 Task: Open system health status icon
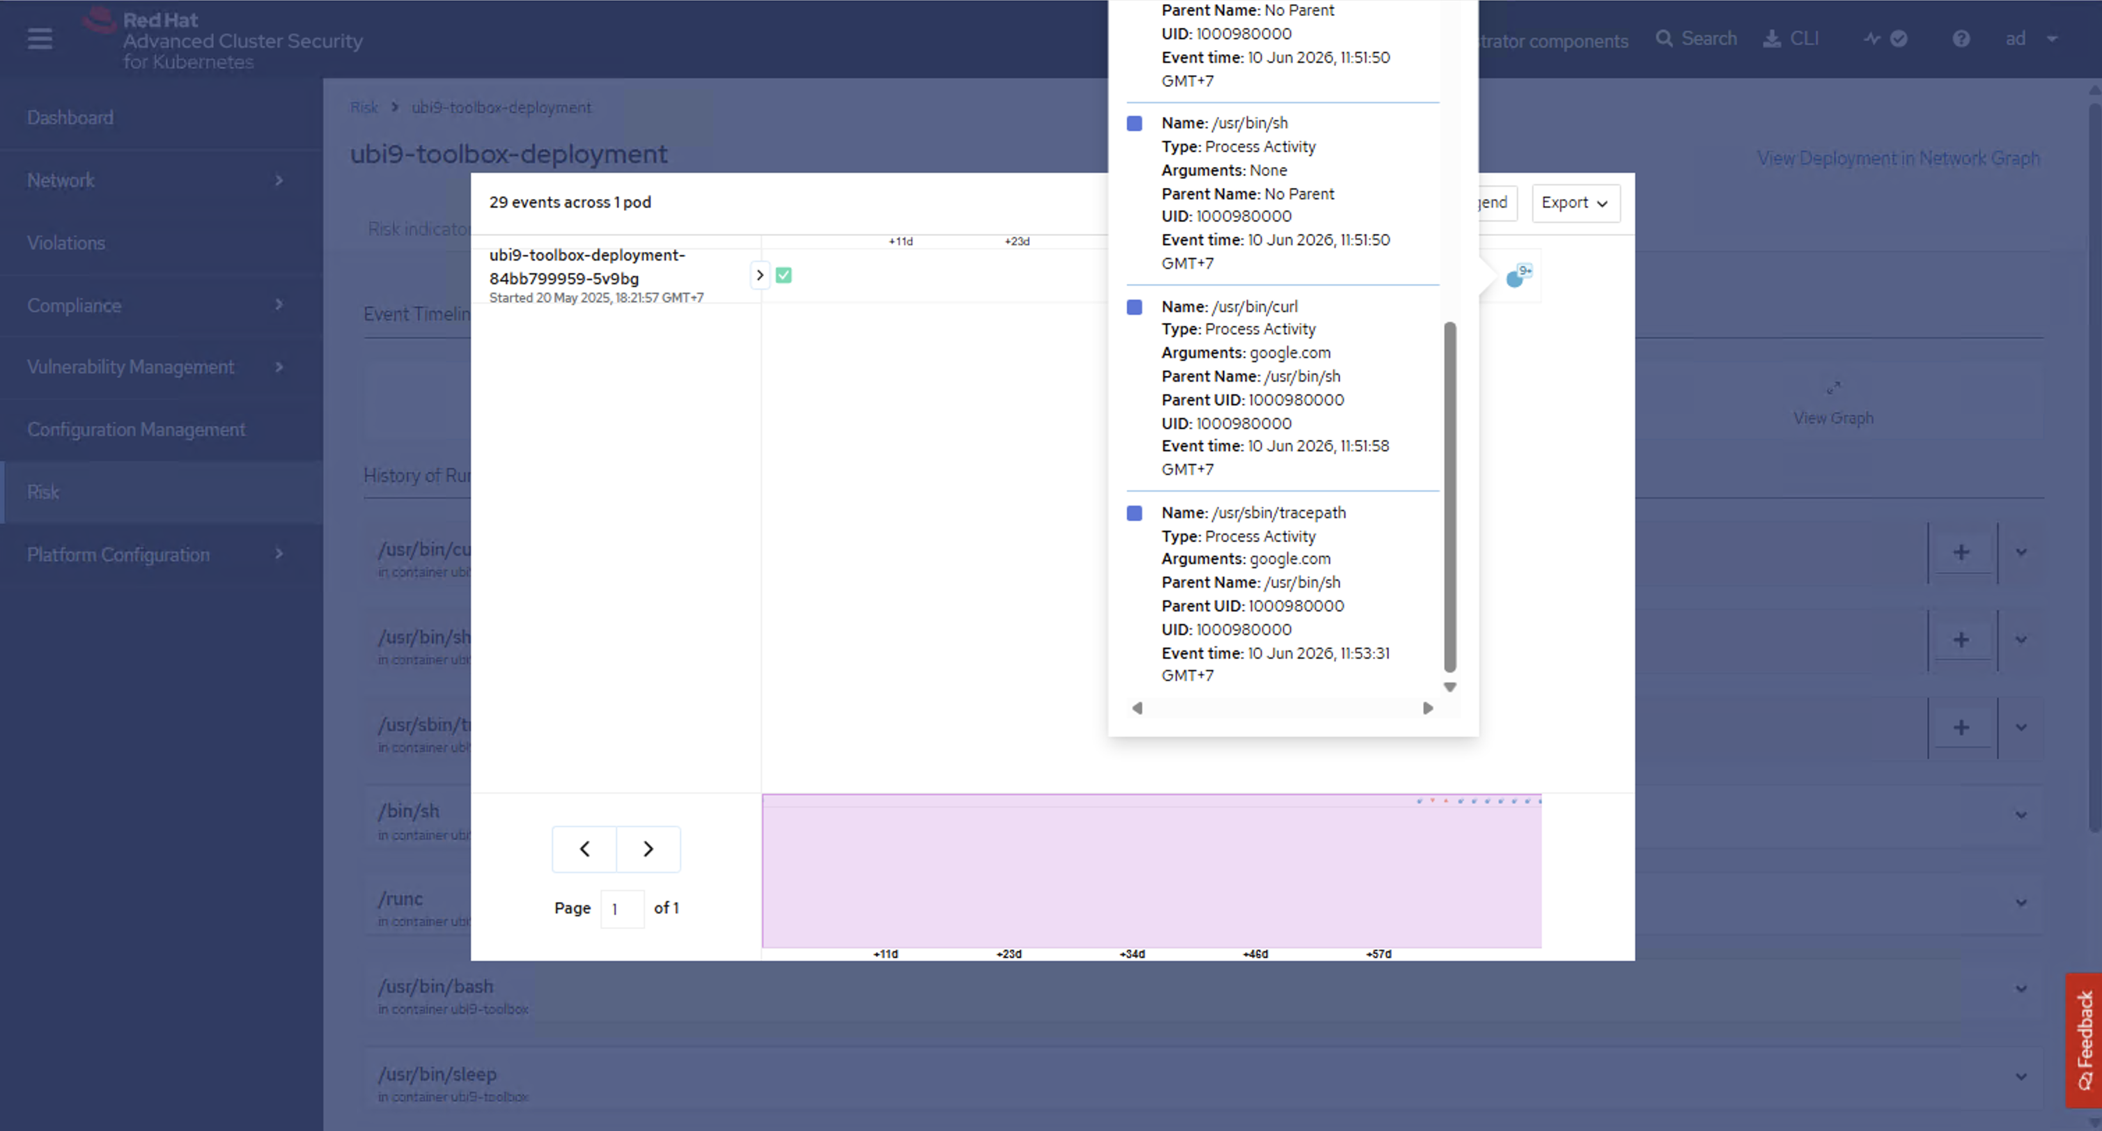[1886, 38]
